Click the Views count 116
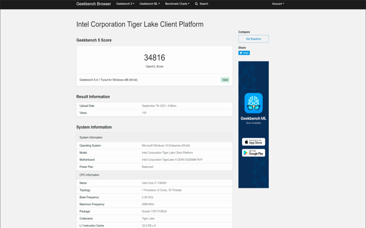The height and width of the screenshot is (228, 366). tap(144, 113)
